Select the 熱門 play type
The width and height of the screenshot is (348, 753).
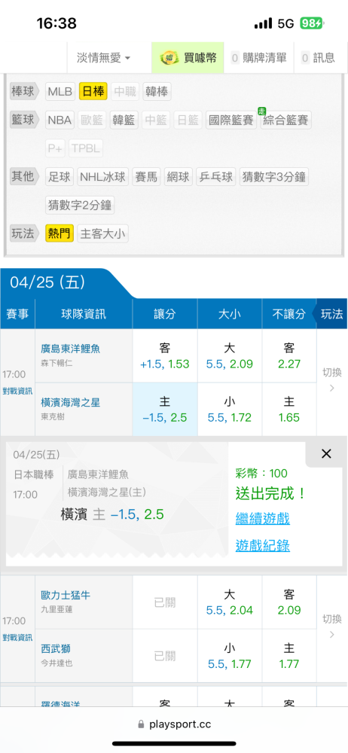59,234
